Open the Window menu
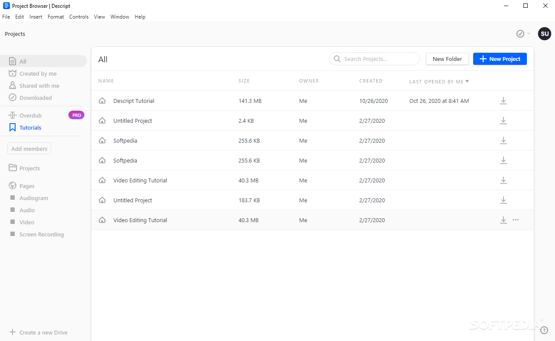 pyautogui.click(x=120, y=17)
